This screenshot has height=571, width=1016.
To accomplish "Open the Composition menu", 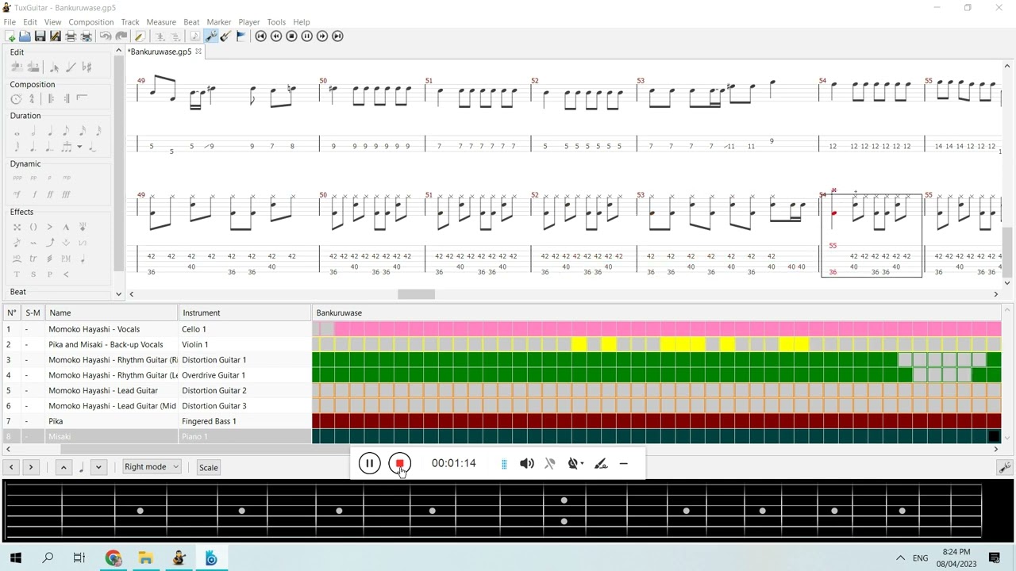I will 91,22.
